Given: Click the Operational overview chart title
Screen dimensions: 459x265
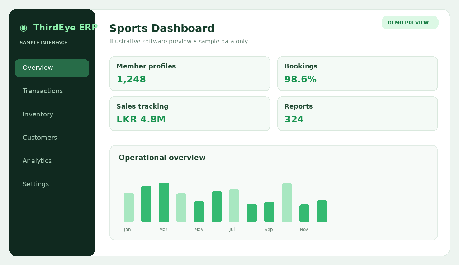Looking at the screenshot, I should (162, 158).
